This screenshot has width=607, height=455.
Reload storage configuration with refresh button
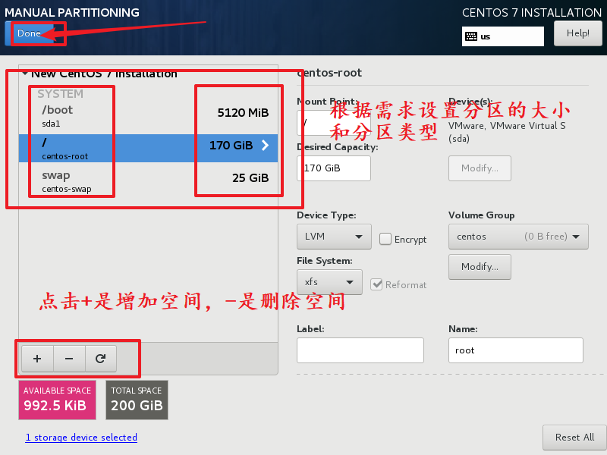[101, 359]
